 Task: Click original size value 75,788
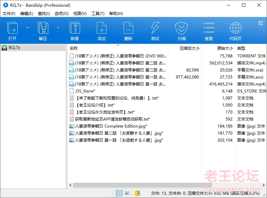226,56
